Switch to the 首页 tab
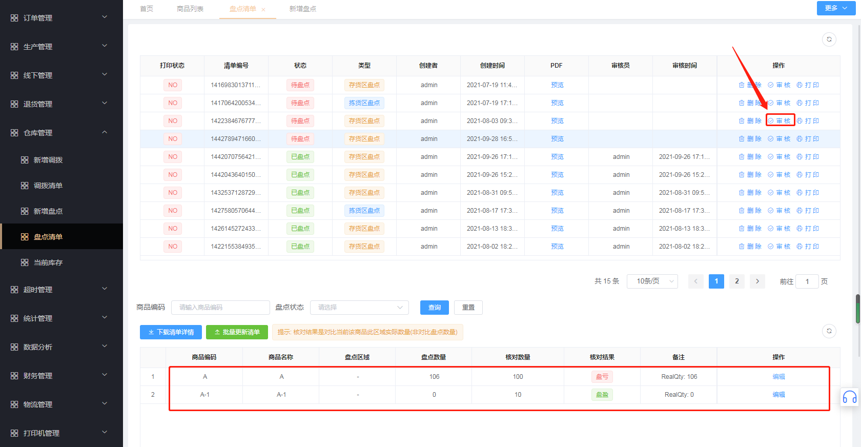Screen dimensions: 861x447 pos(147,9)
